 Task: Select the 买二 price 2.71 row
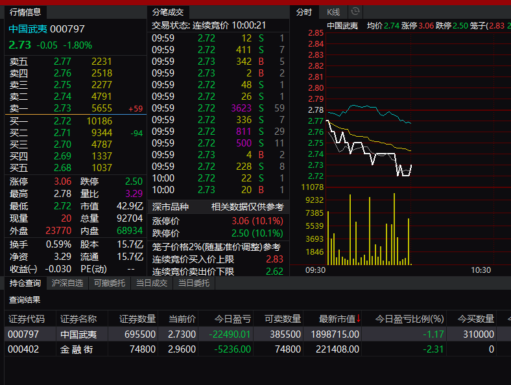76,133
